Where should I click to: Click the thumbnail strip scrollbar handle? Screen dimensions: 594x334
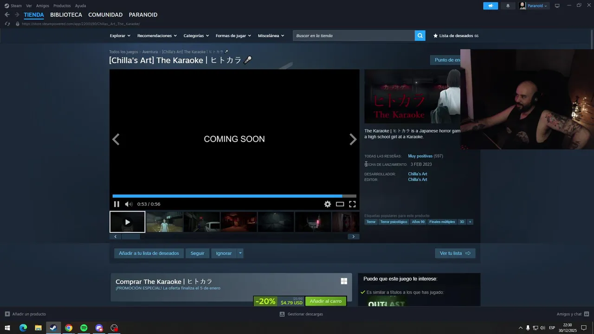coord(130,237)
